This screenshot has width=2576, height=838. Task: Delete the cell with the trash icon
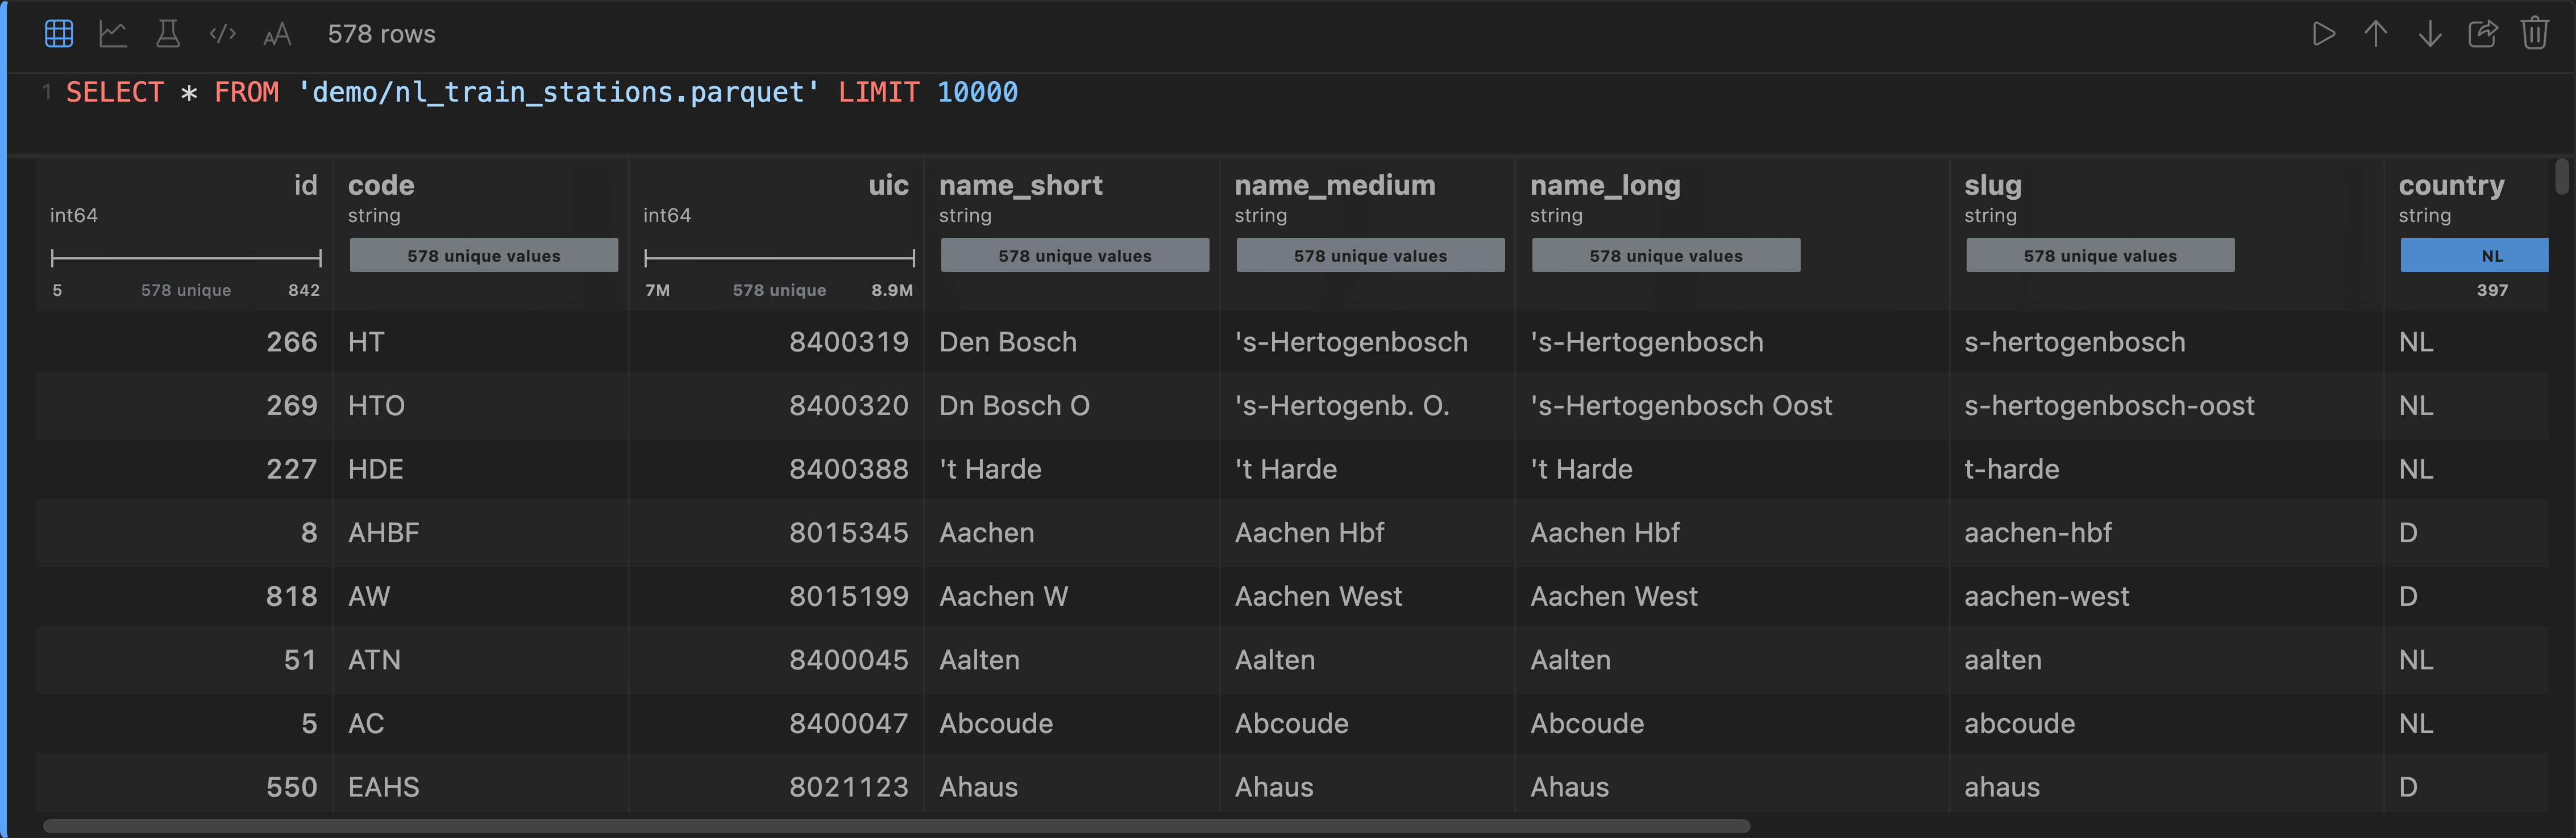[x=2535, y=34]
